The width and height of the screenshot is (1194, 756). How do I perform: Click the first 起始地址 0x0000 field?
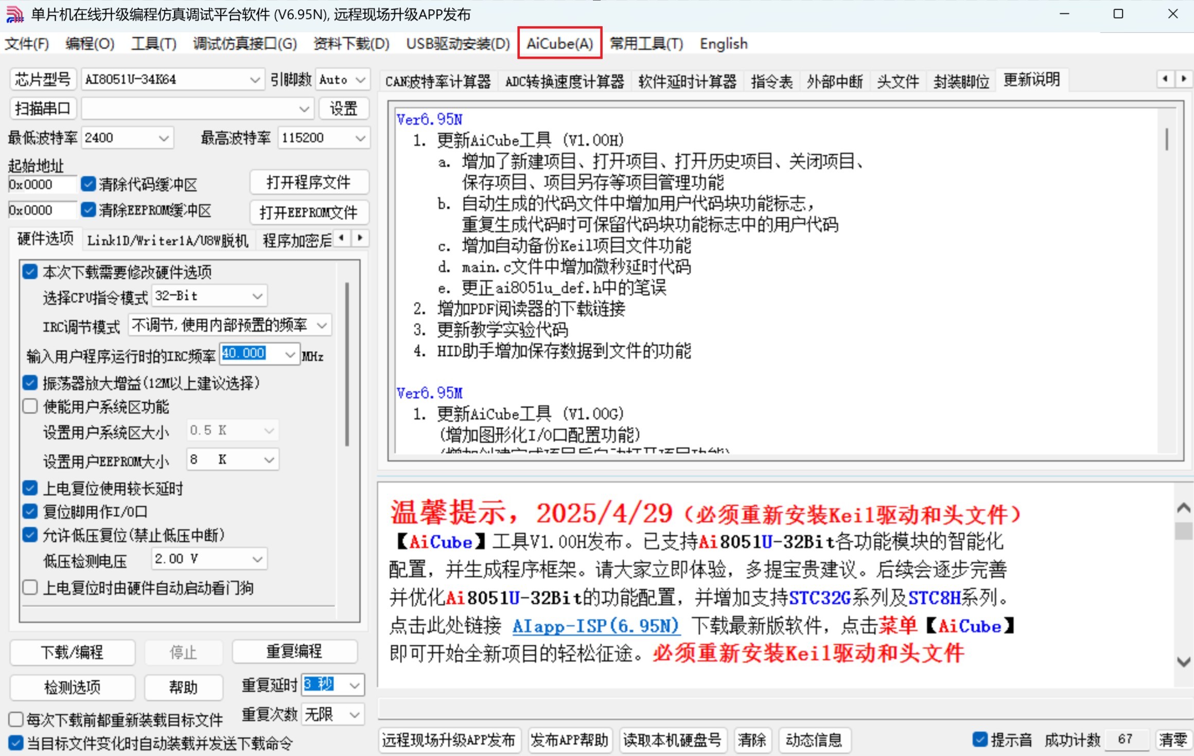[41, 185]
